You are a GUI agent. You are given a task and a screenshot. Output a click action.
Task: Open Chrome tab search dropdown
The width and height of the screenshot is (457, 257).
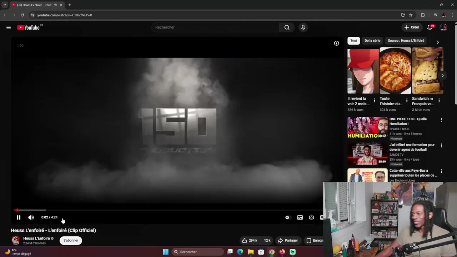point(5,5)
